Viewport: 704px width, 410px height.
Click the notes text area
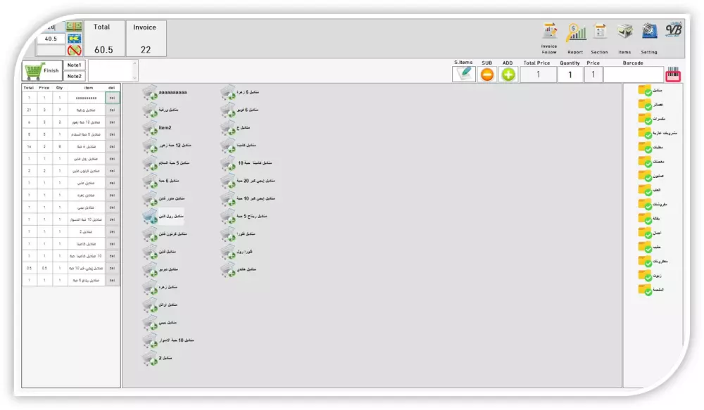click(x=111, y=71)
